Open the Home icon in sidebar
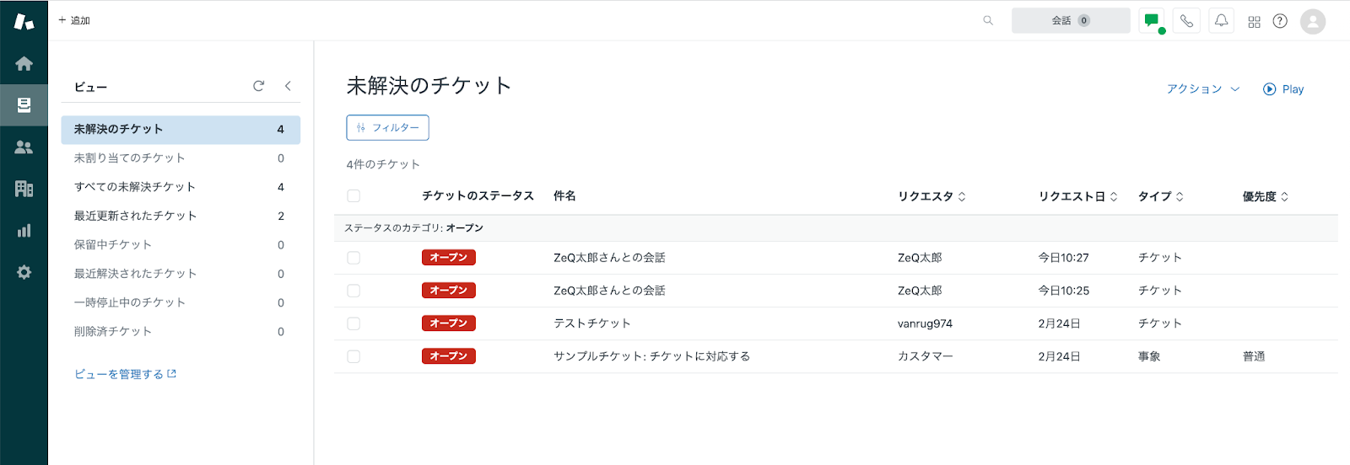This screenshot has height=465, width=1350. pyautogui.click(x=24, y=64)
